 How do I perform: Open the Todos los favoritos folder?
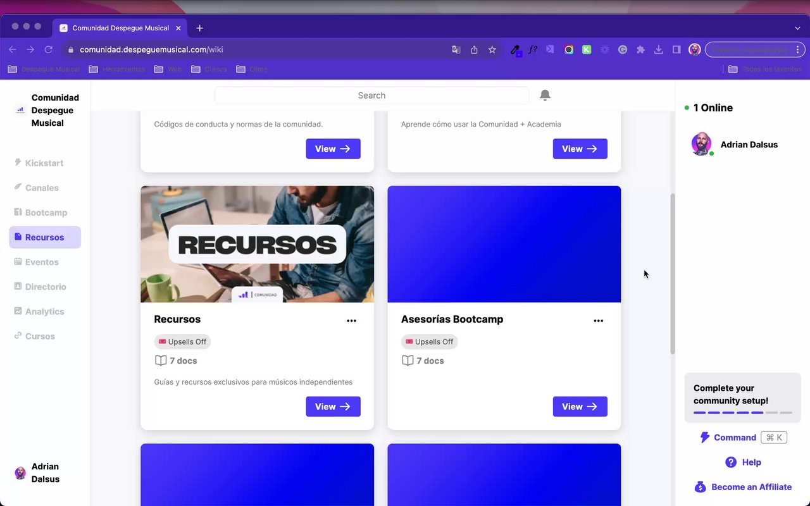[765, 69]
